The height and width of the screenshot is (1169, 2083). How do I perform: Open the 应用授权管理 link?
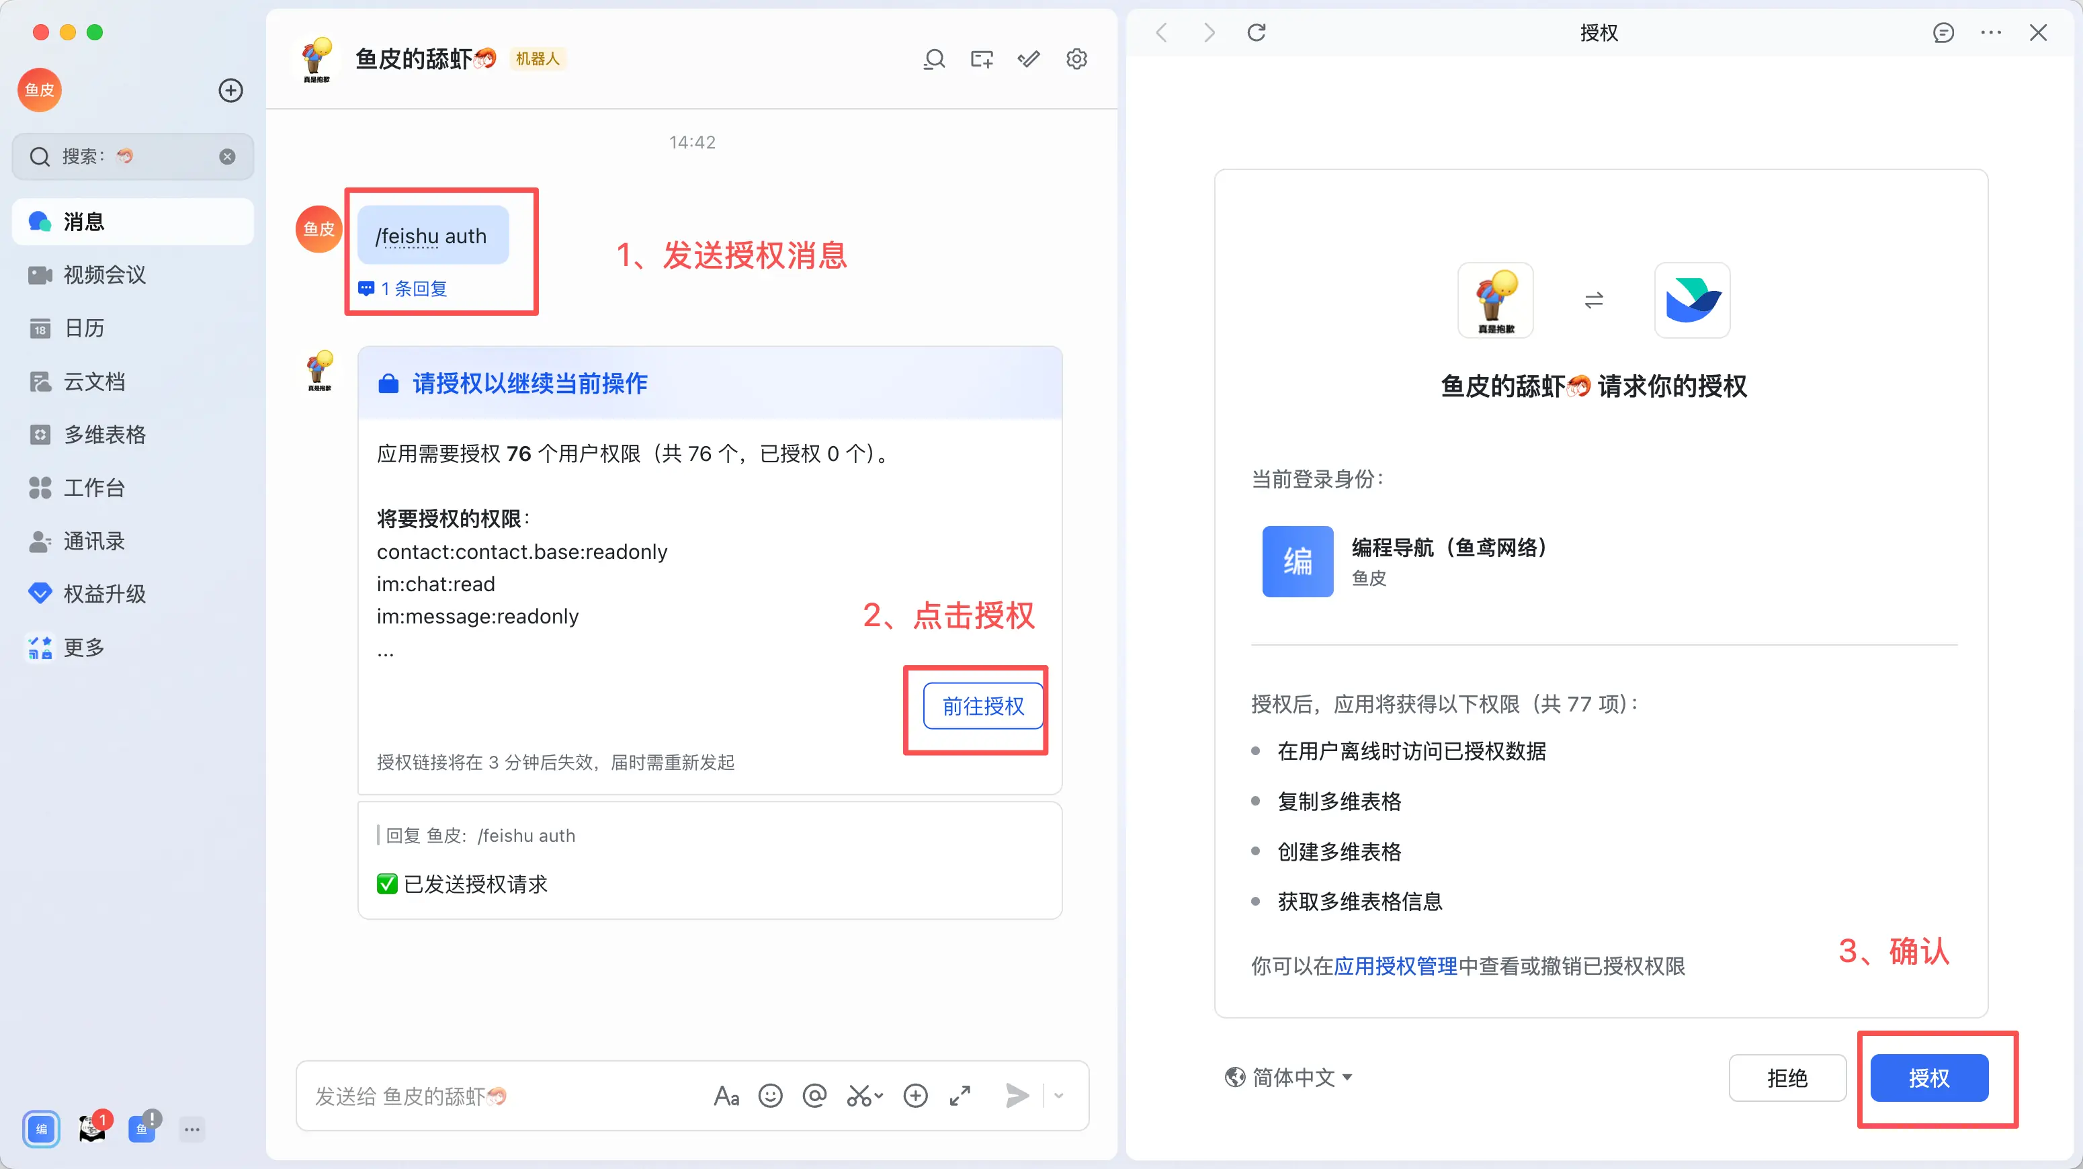1395,966
